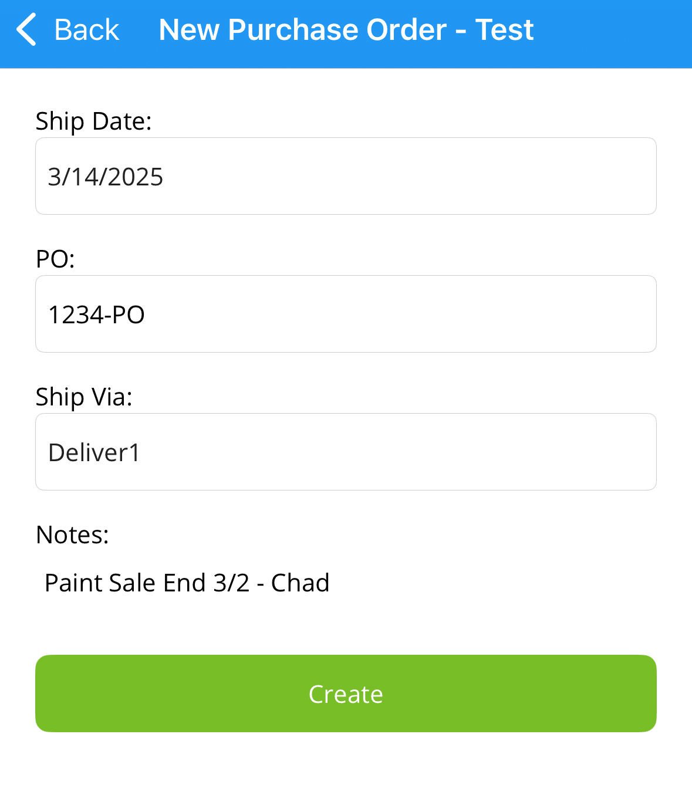Open the Ship Via field

point(346,452)
